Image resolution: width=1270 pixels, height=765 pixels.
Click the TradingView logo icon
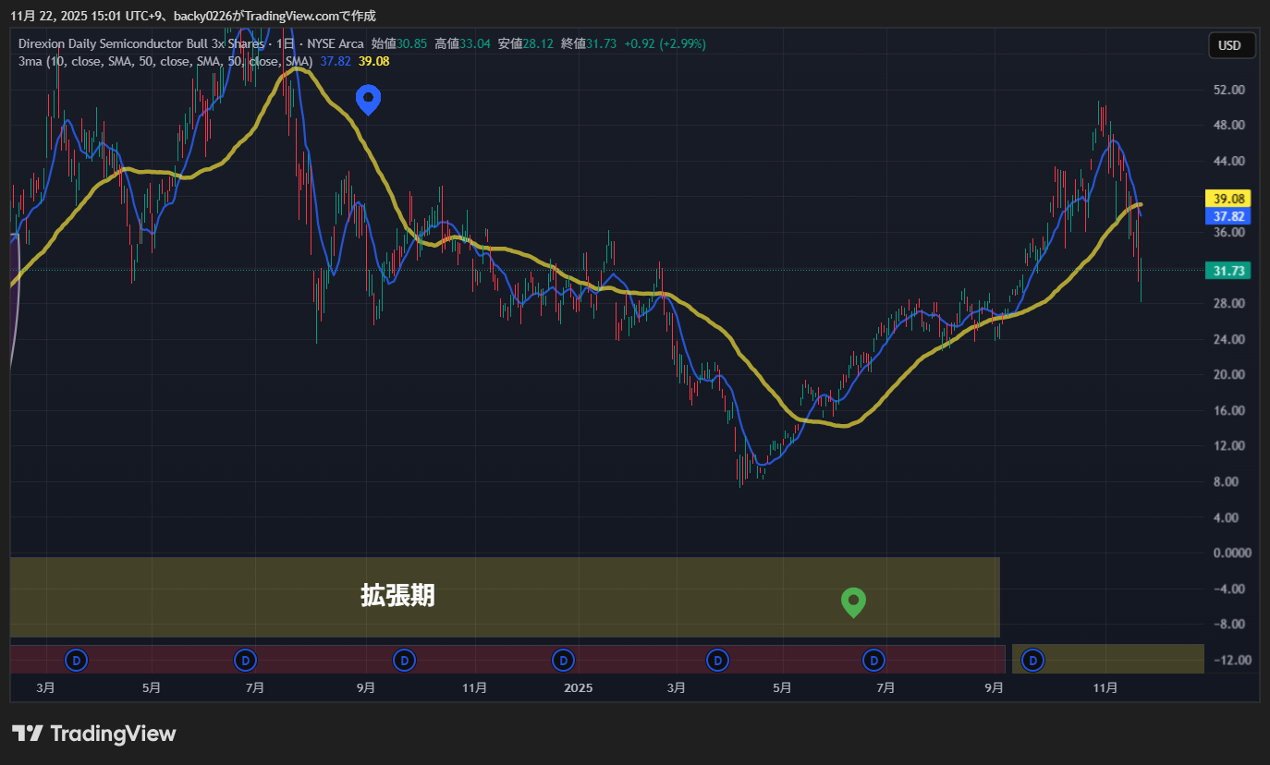(28, 734)
